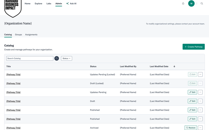Sort by Last Modified Date arrow
Image resolution: width=209 pixels, height=130 pixels.
pyautogui.click(x=174, y=66)
